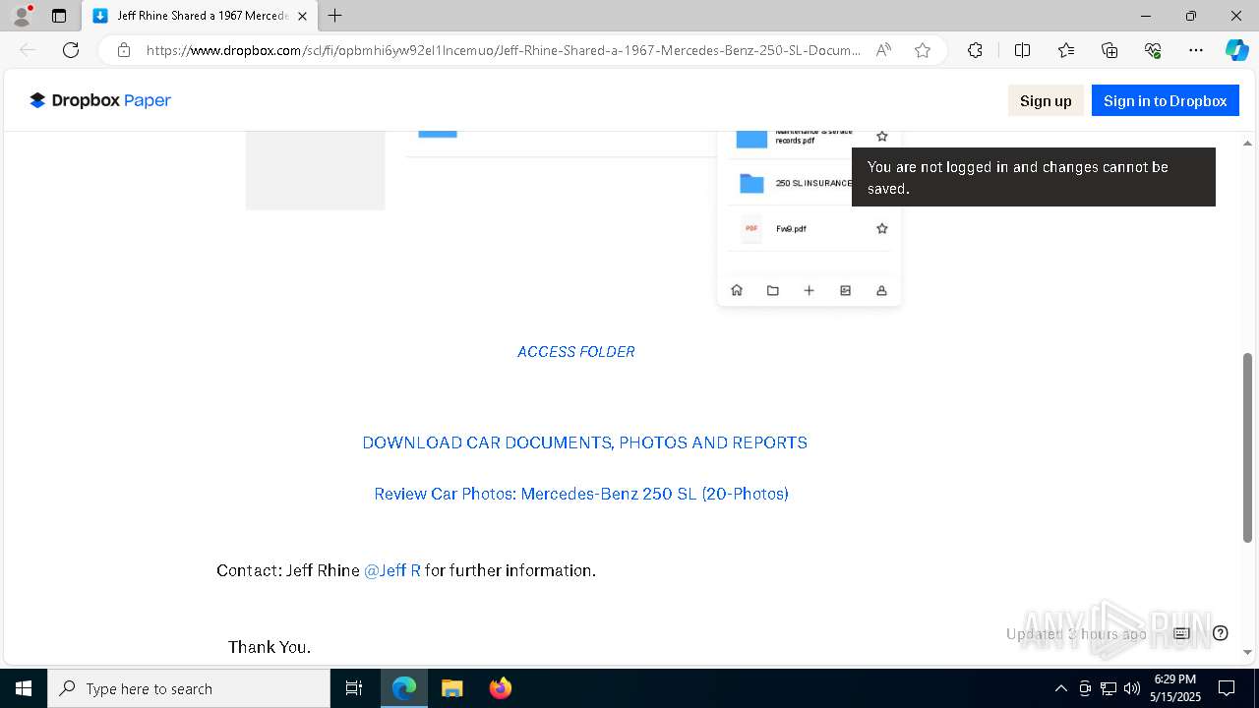
Task: Open the notification center icon
Action: (x=1227, y=688)
